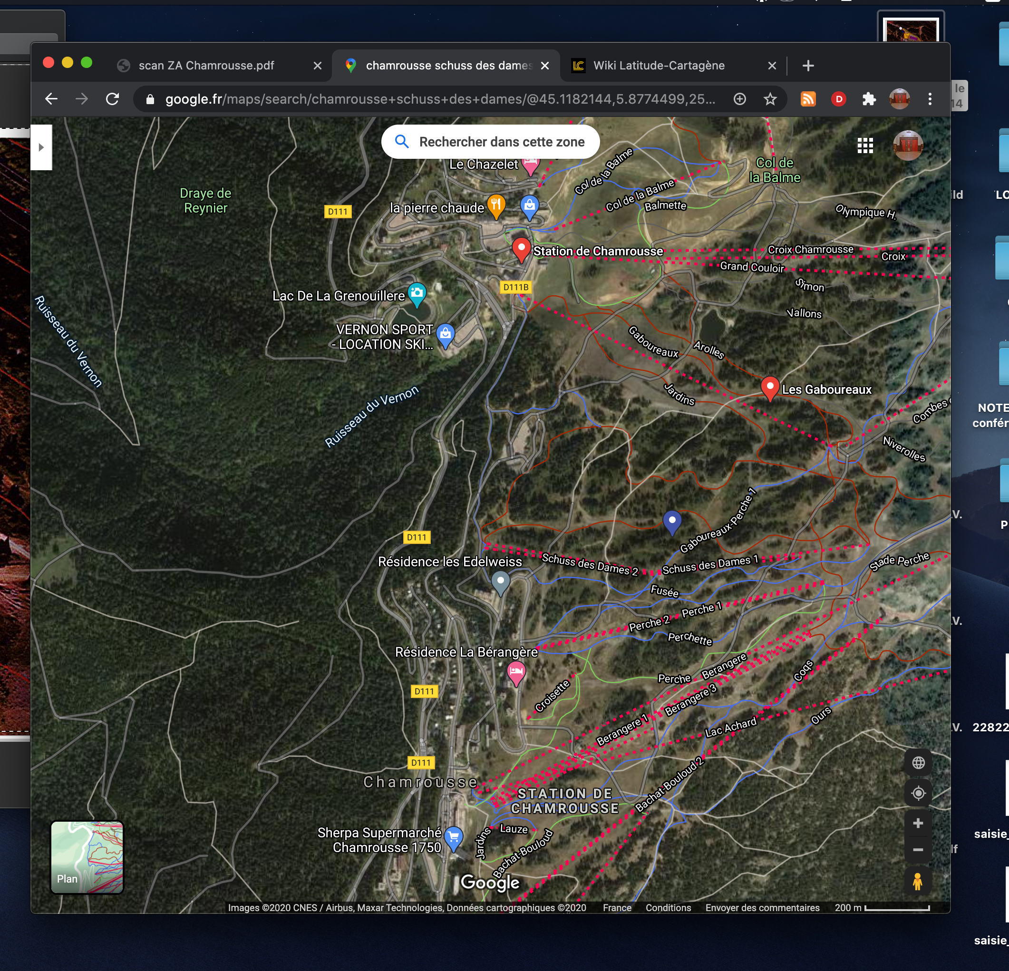The width and height of the screenshot is (1009, 971).
Task: Bookmark this page with star icon
Action: tap(770, 99)
